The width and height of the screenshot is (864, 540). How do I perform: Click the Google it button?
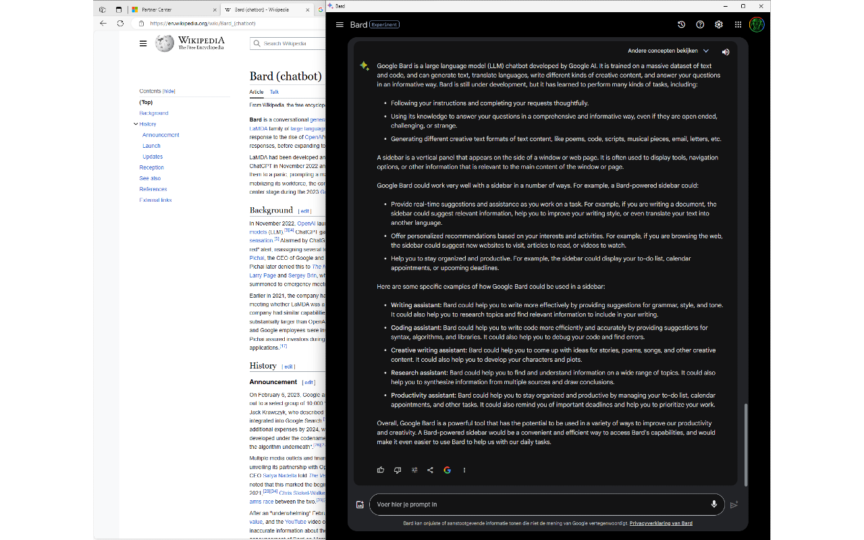point(447,470)
